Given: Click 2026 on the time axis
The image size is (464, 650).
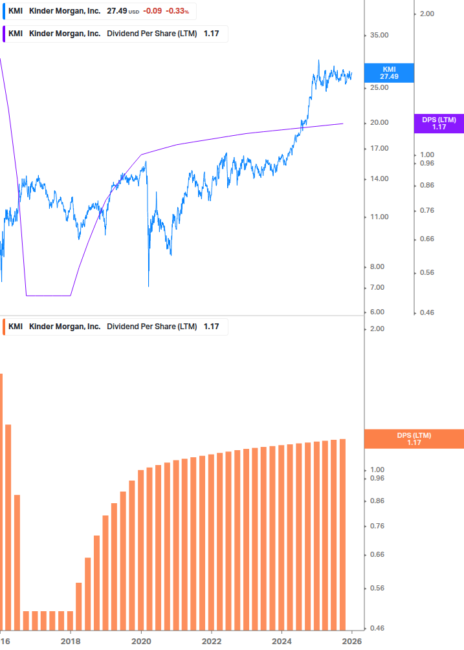Looking at the screenshot, I should [x=352, y=642].
